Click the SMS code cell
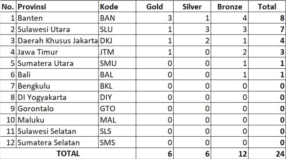286x159 pixels. pos(117,142)
